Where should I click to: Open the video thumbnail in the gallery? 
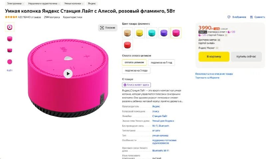click(x=10, y=27)
